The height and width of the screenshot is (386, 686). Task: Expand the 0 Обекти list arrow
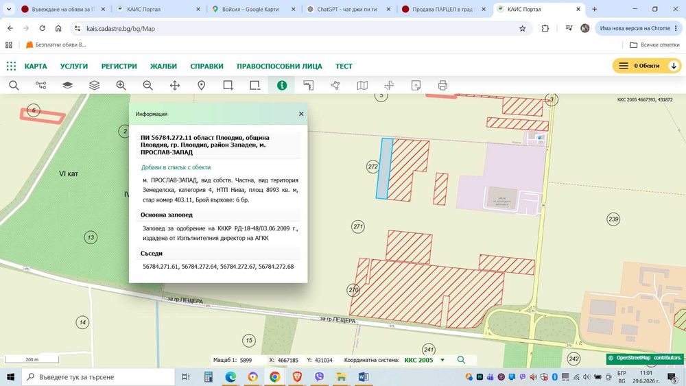point(674,66)
